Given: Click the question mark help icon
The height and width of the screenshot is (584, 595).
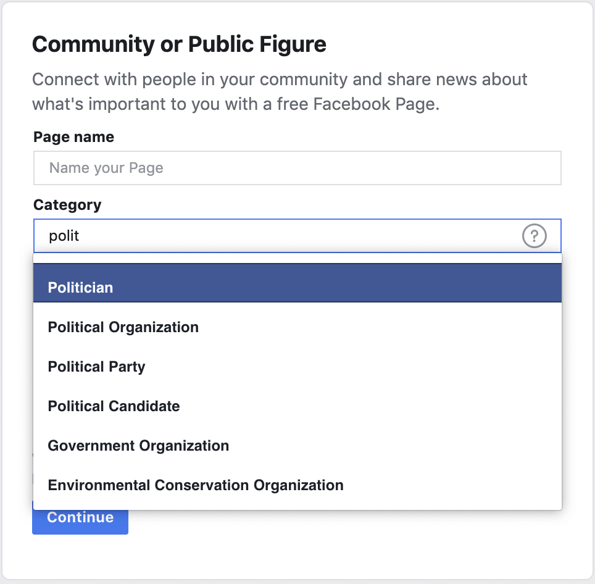Looking at the screenshot, I should 534,236.
